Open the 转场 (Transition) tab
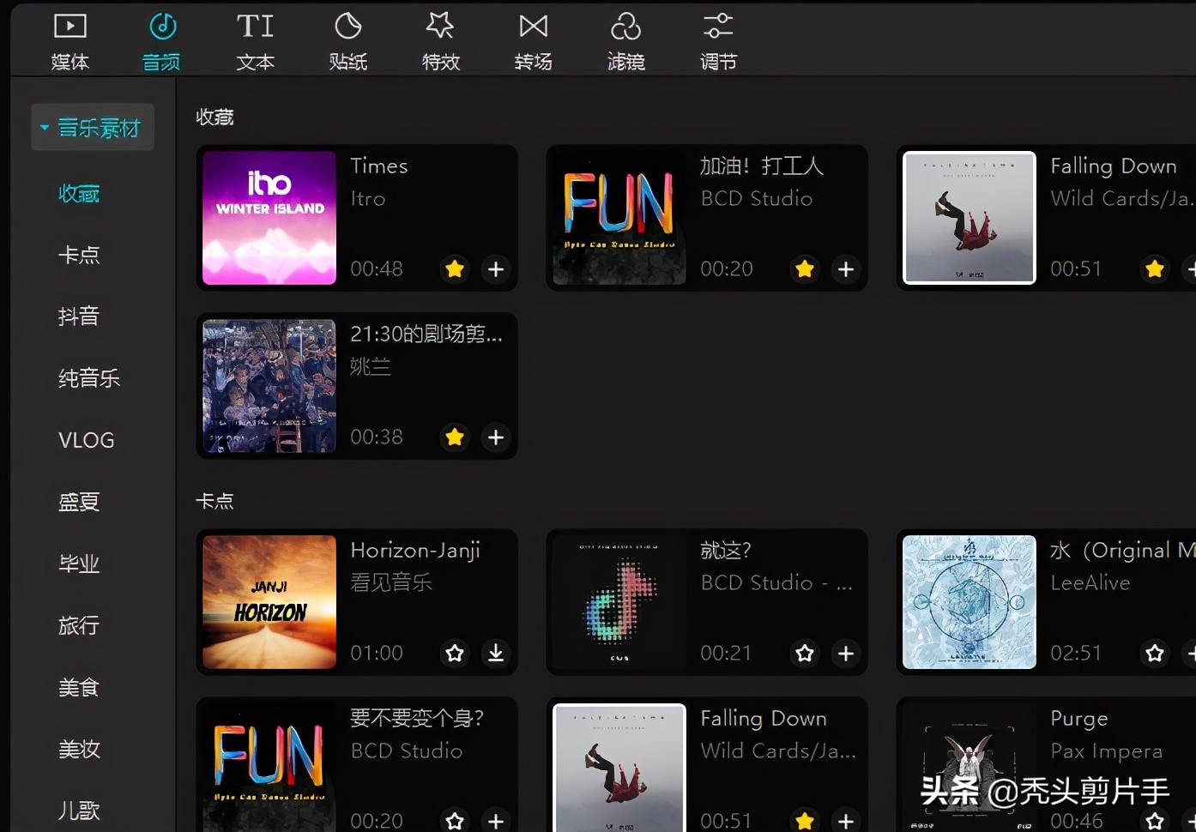 click(533, 42)
